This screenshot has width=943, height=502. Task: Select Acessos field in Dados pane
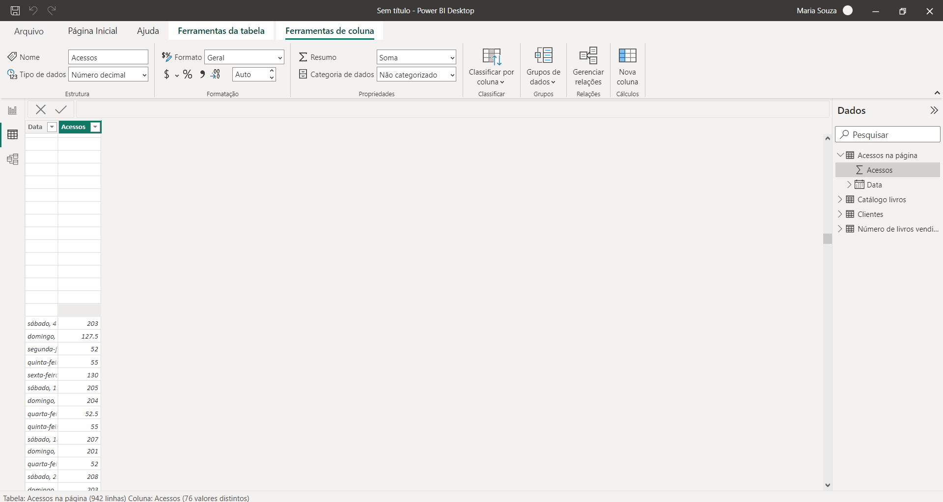point(888,170)
